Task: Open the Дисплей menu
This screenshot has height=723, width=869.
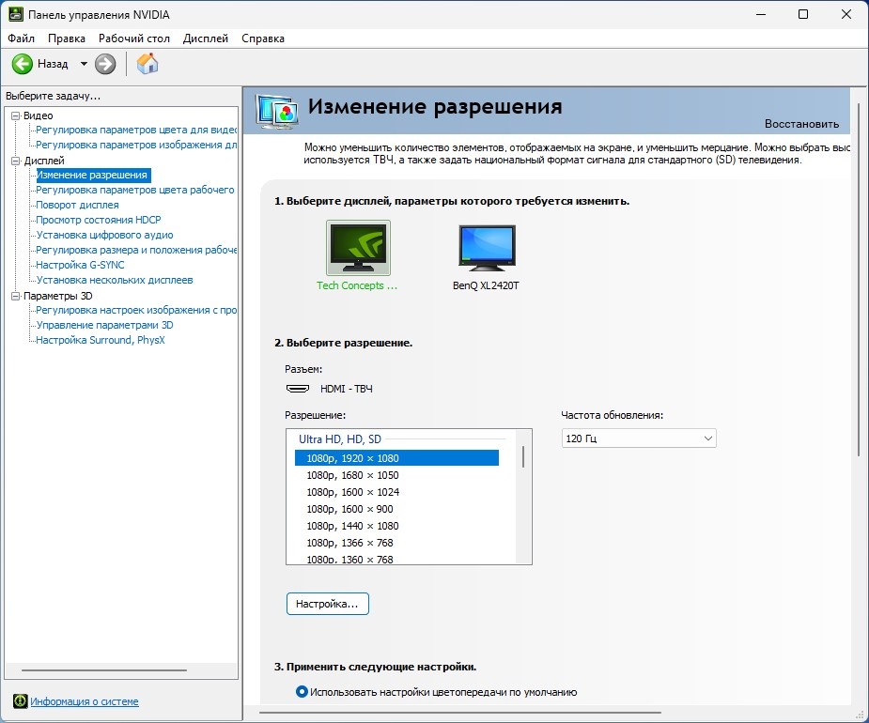Action: 206,38
